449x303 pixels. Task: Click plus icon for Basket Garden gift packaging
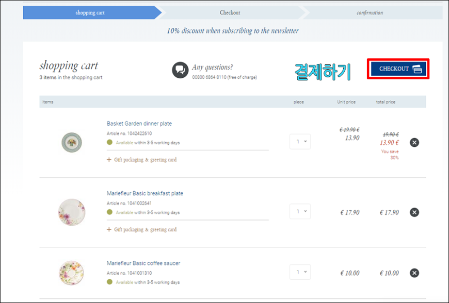(109, 160)
